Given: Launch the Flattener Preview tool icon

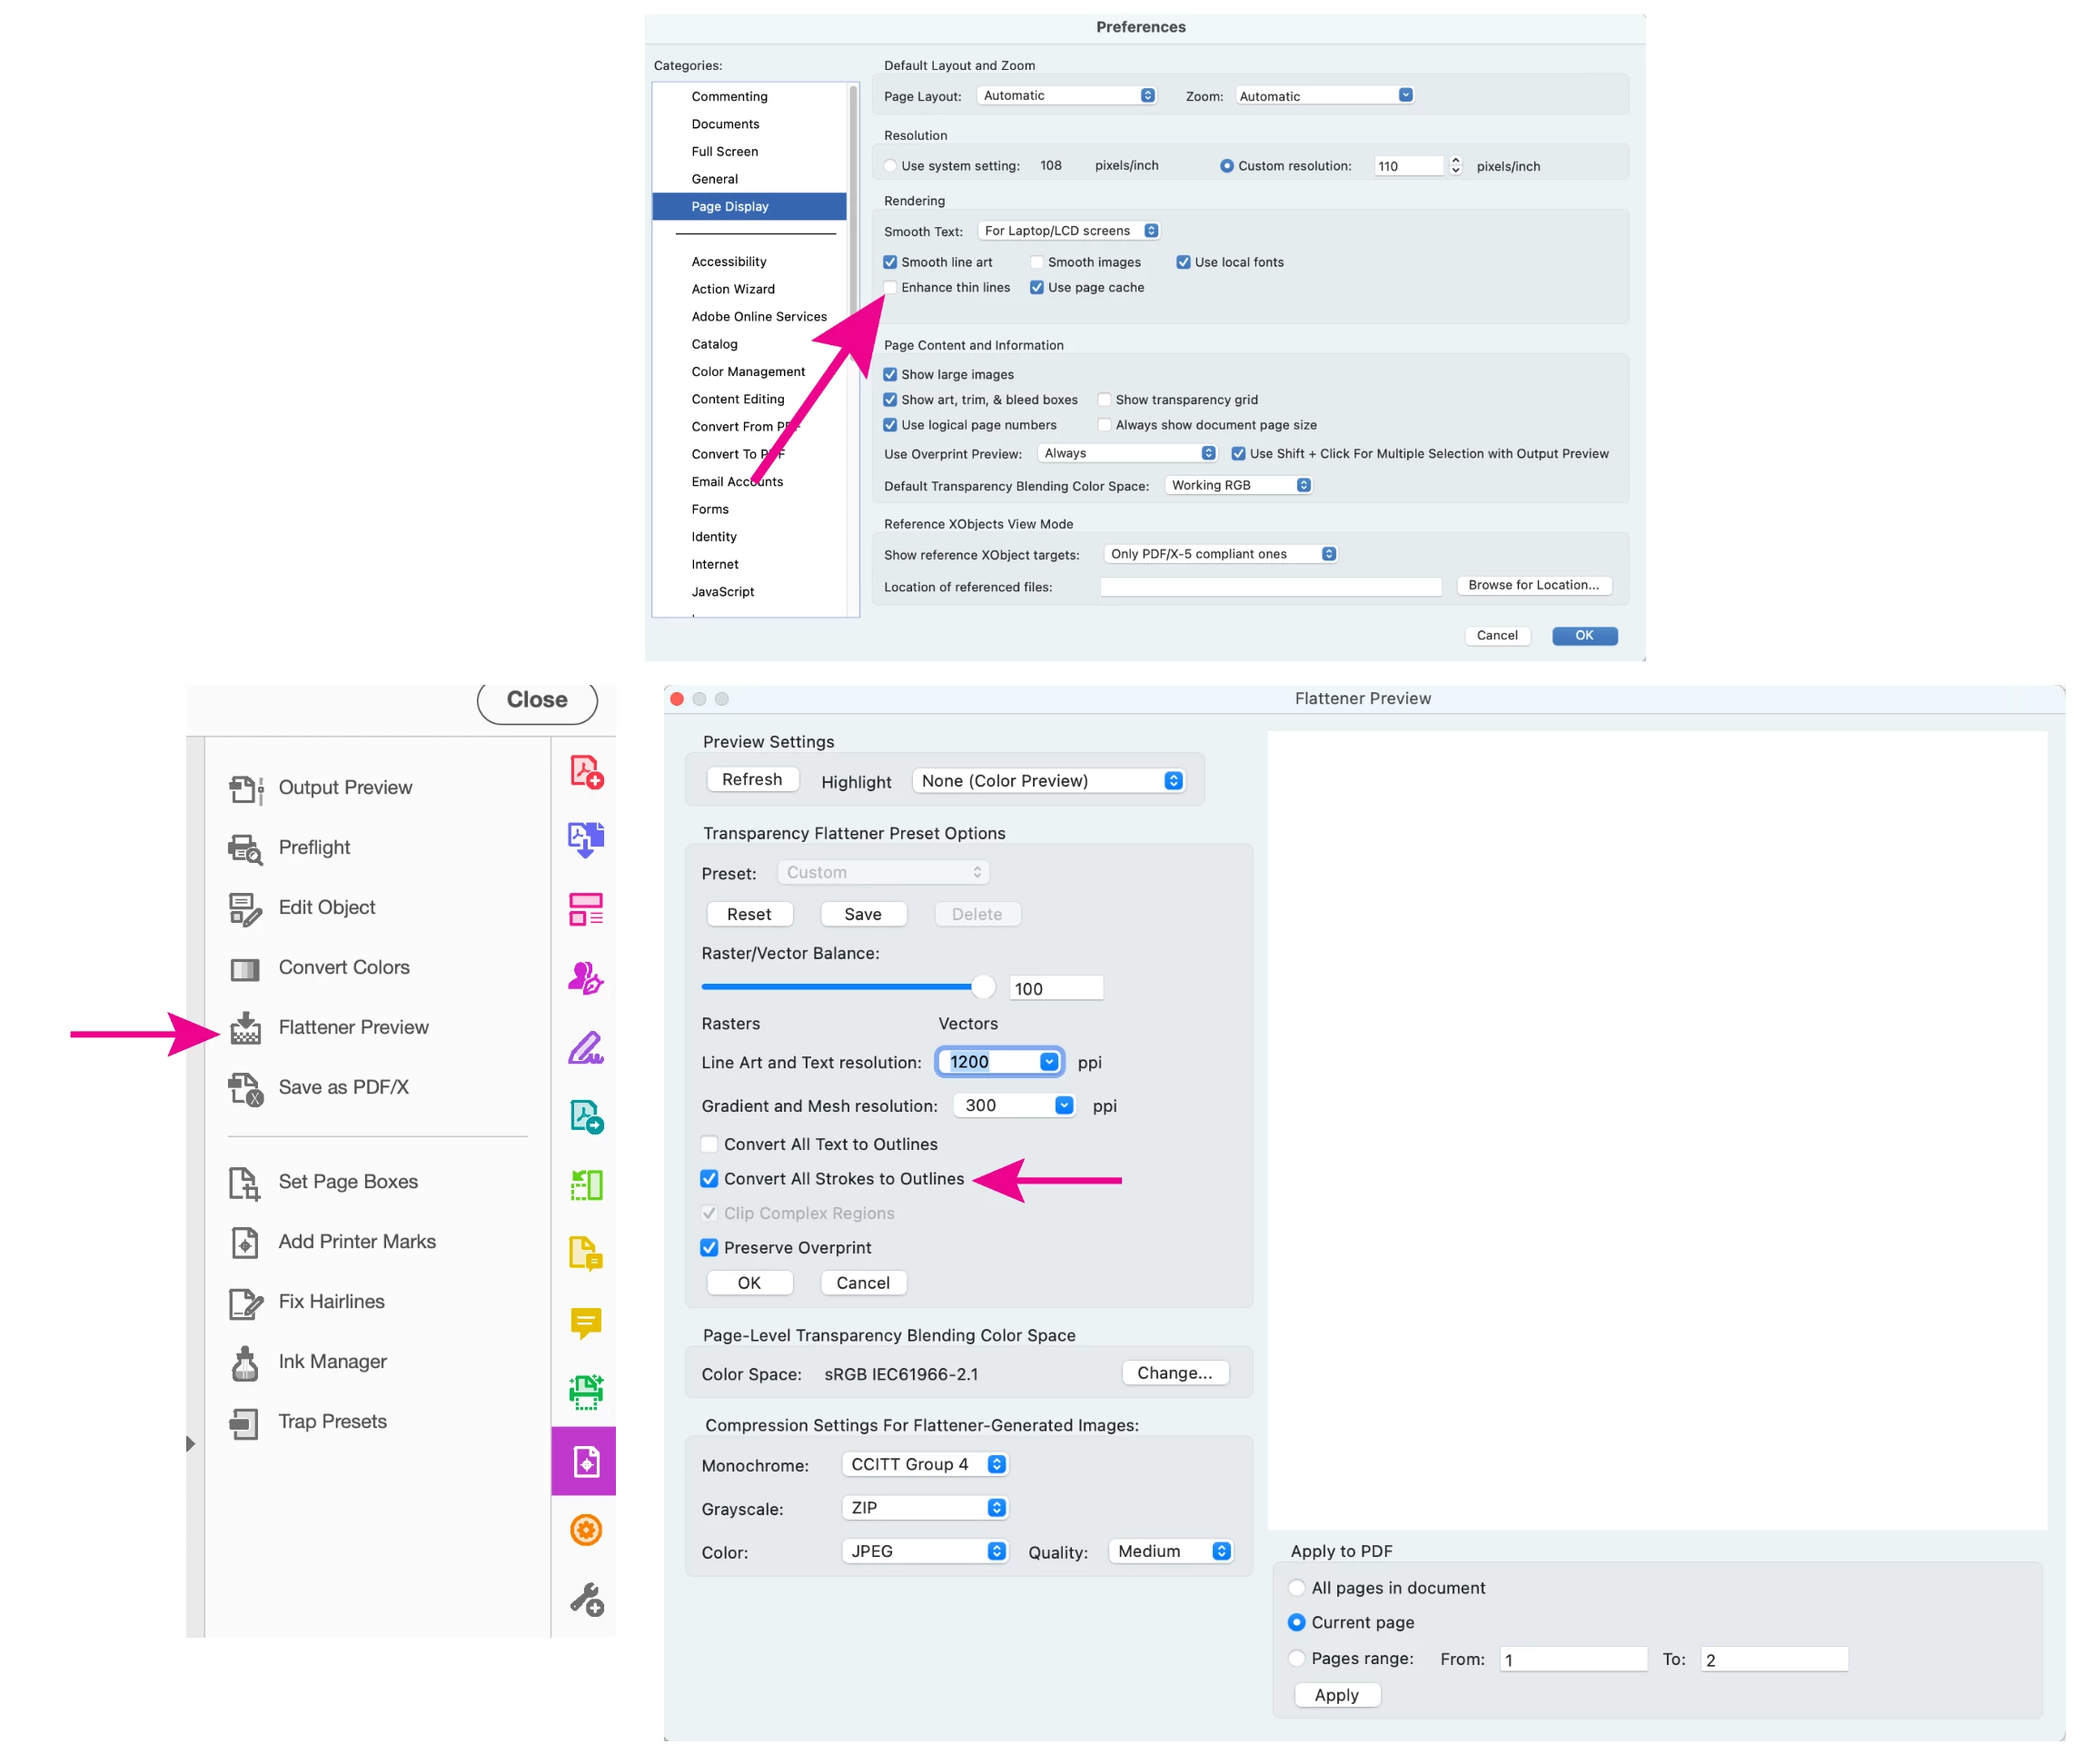Looking at the screenshot, I should tap(245, 1028).
